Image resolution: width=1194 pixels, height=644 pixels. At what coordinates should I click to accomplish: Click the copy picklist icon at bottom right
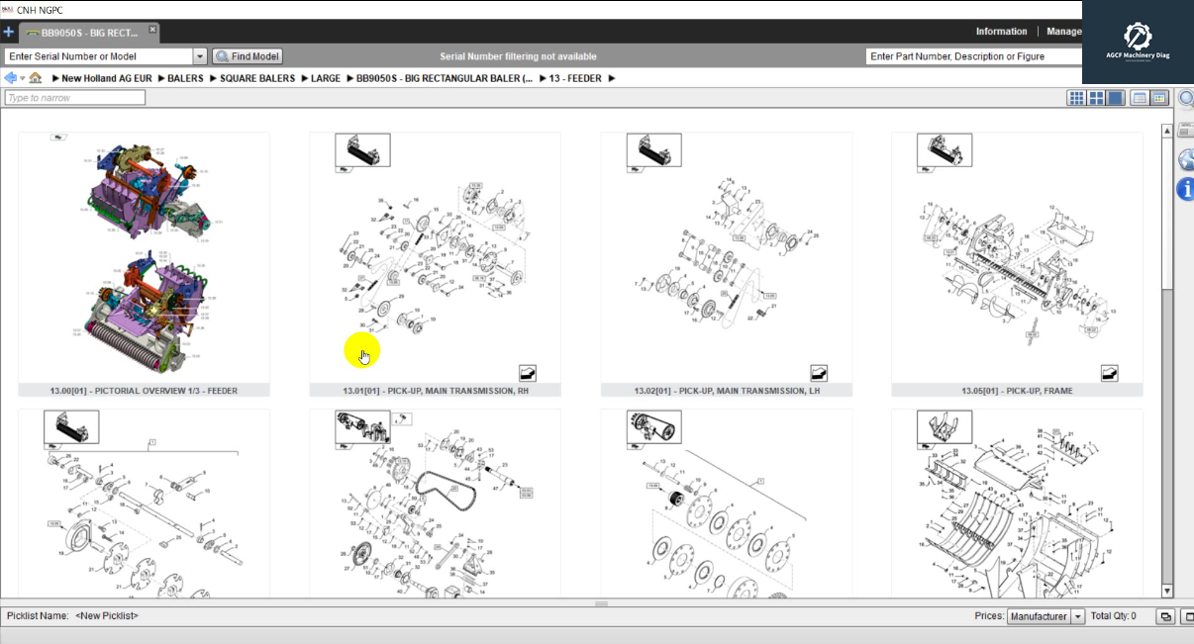tap(1165, 615)
